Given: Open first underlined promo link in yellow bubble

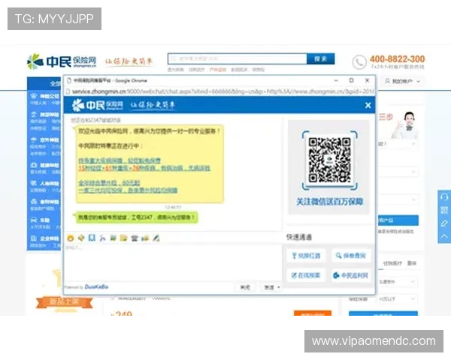Looking at the screenshot, I should [120, 160].
